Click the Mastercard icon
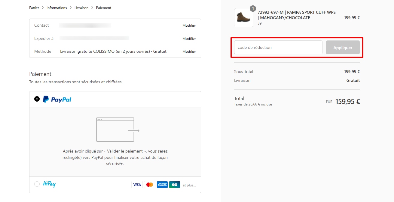394x202 pixels. coord(150,185)
